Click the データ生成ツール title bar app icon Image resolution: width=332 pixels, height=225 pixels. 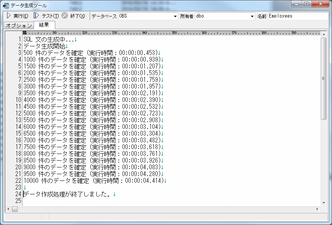point(6,5)
